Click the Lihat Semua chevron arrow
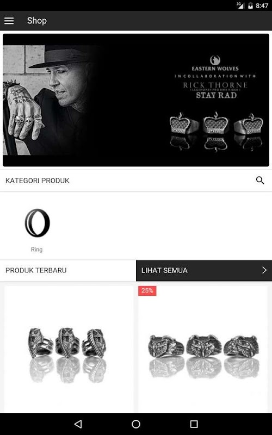Screen dimensions: 272x435 pos(264,270)
